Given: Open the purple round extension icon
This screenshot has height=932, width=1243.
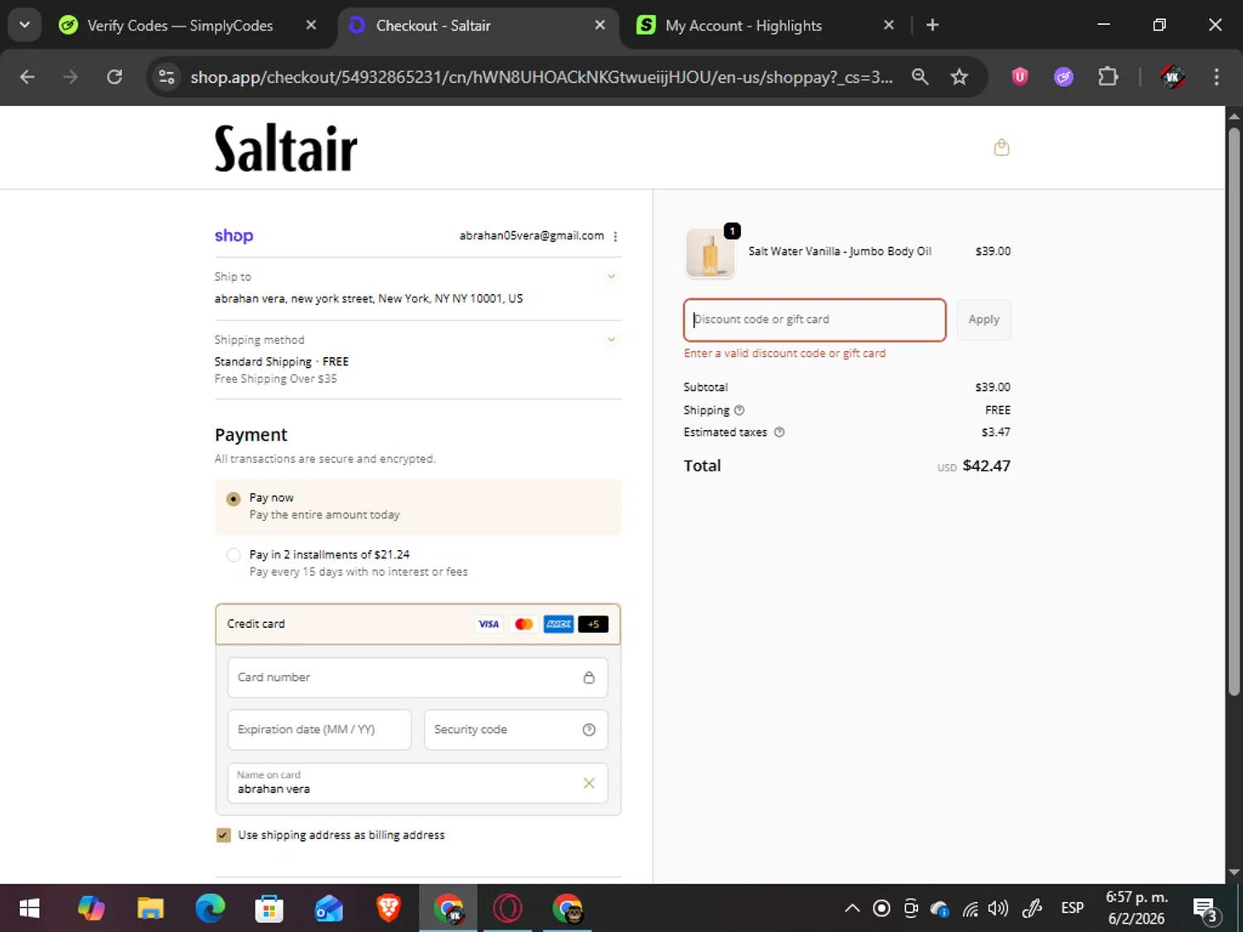Looking at the screenshot, I should coord(1064,77).
